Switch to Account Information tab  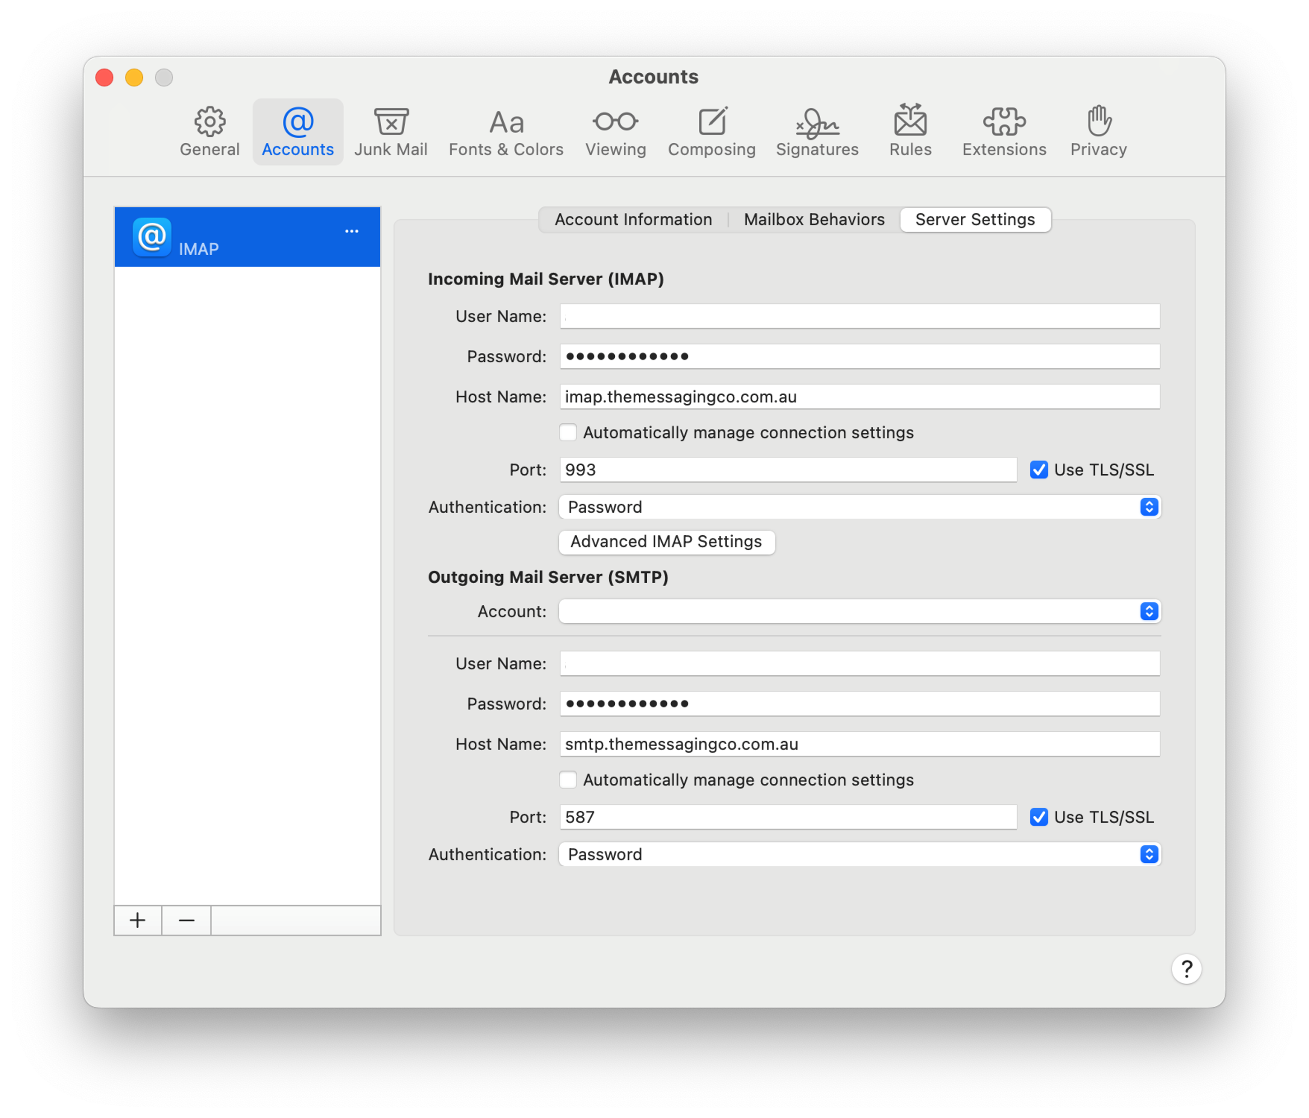633,220
